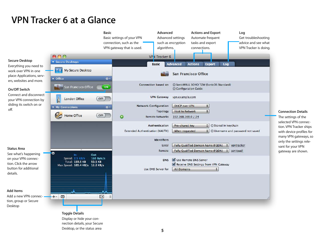Open the Authentication Pre-shared key dropdown
320x243 pixels.
191,126
